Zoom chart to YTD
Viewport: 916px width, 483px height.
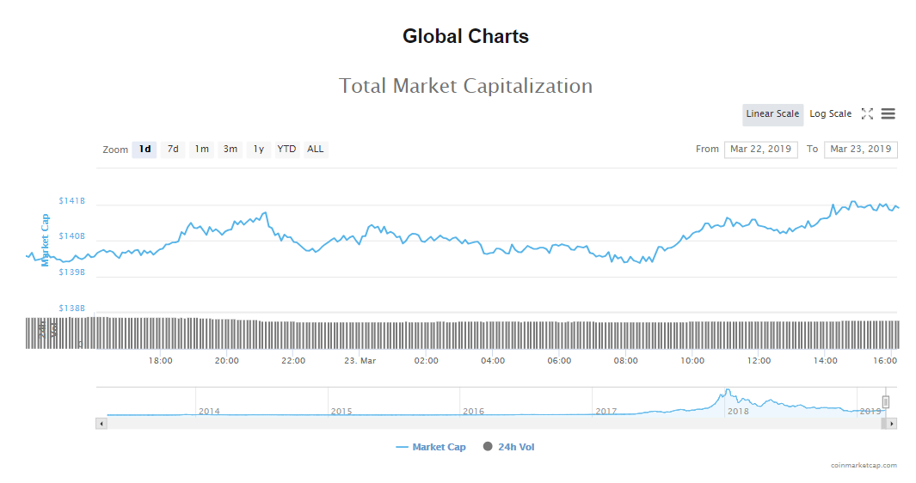[286, 150]
